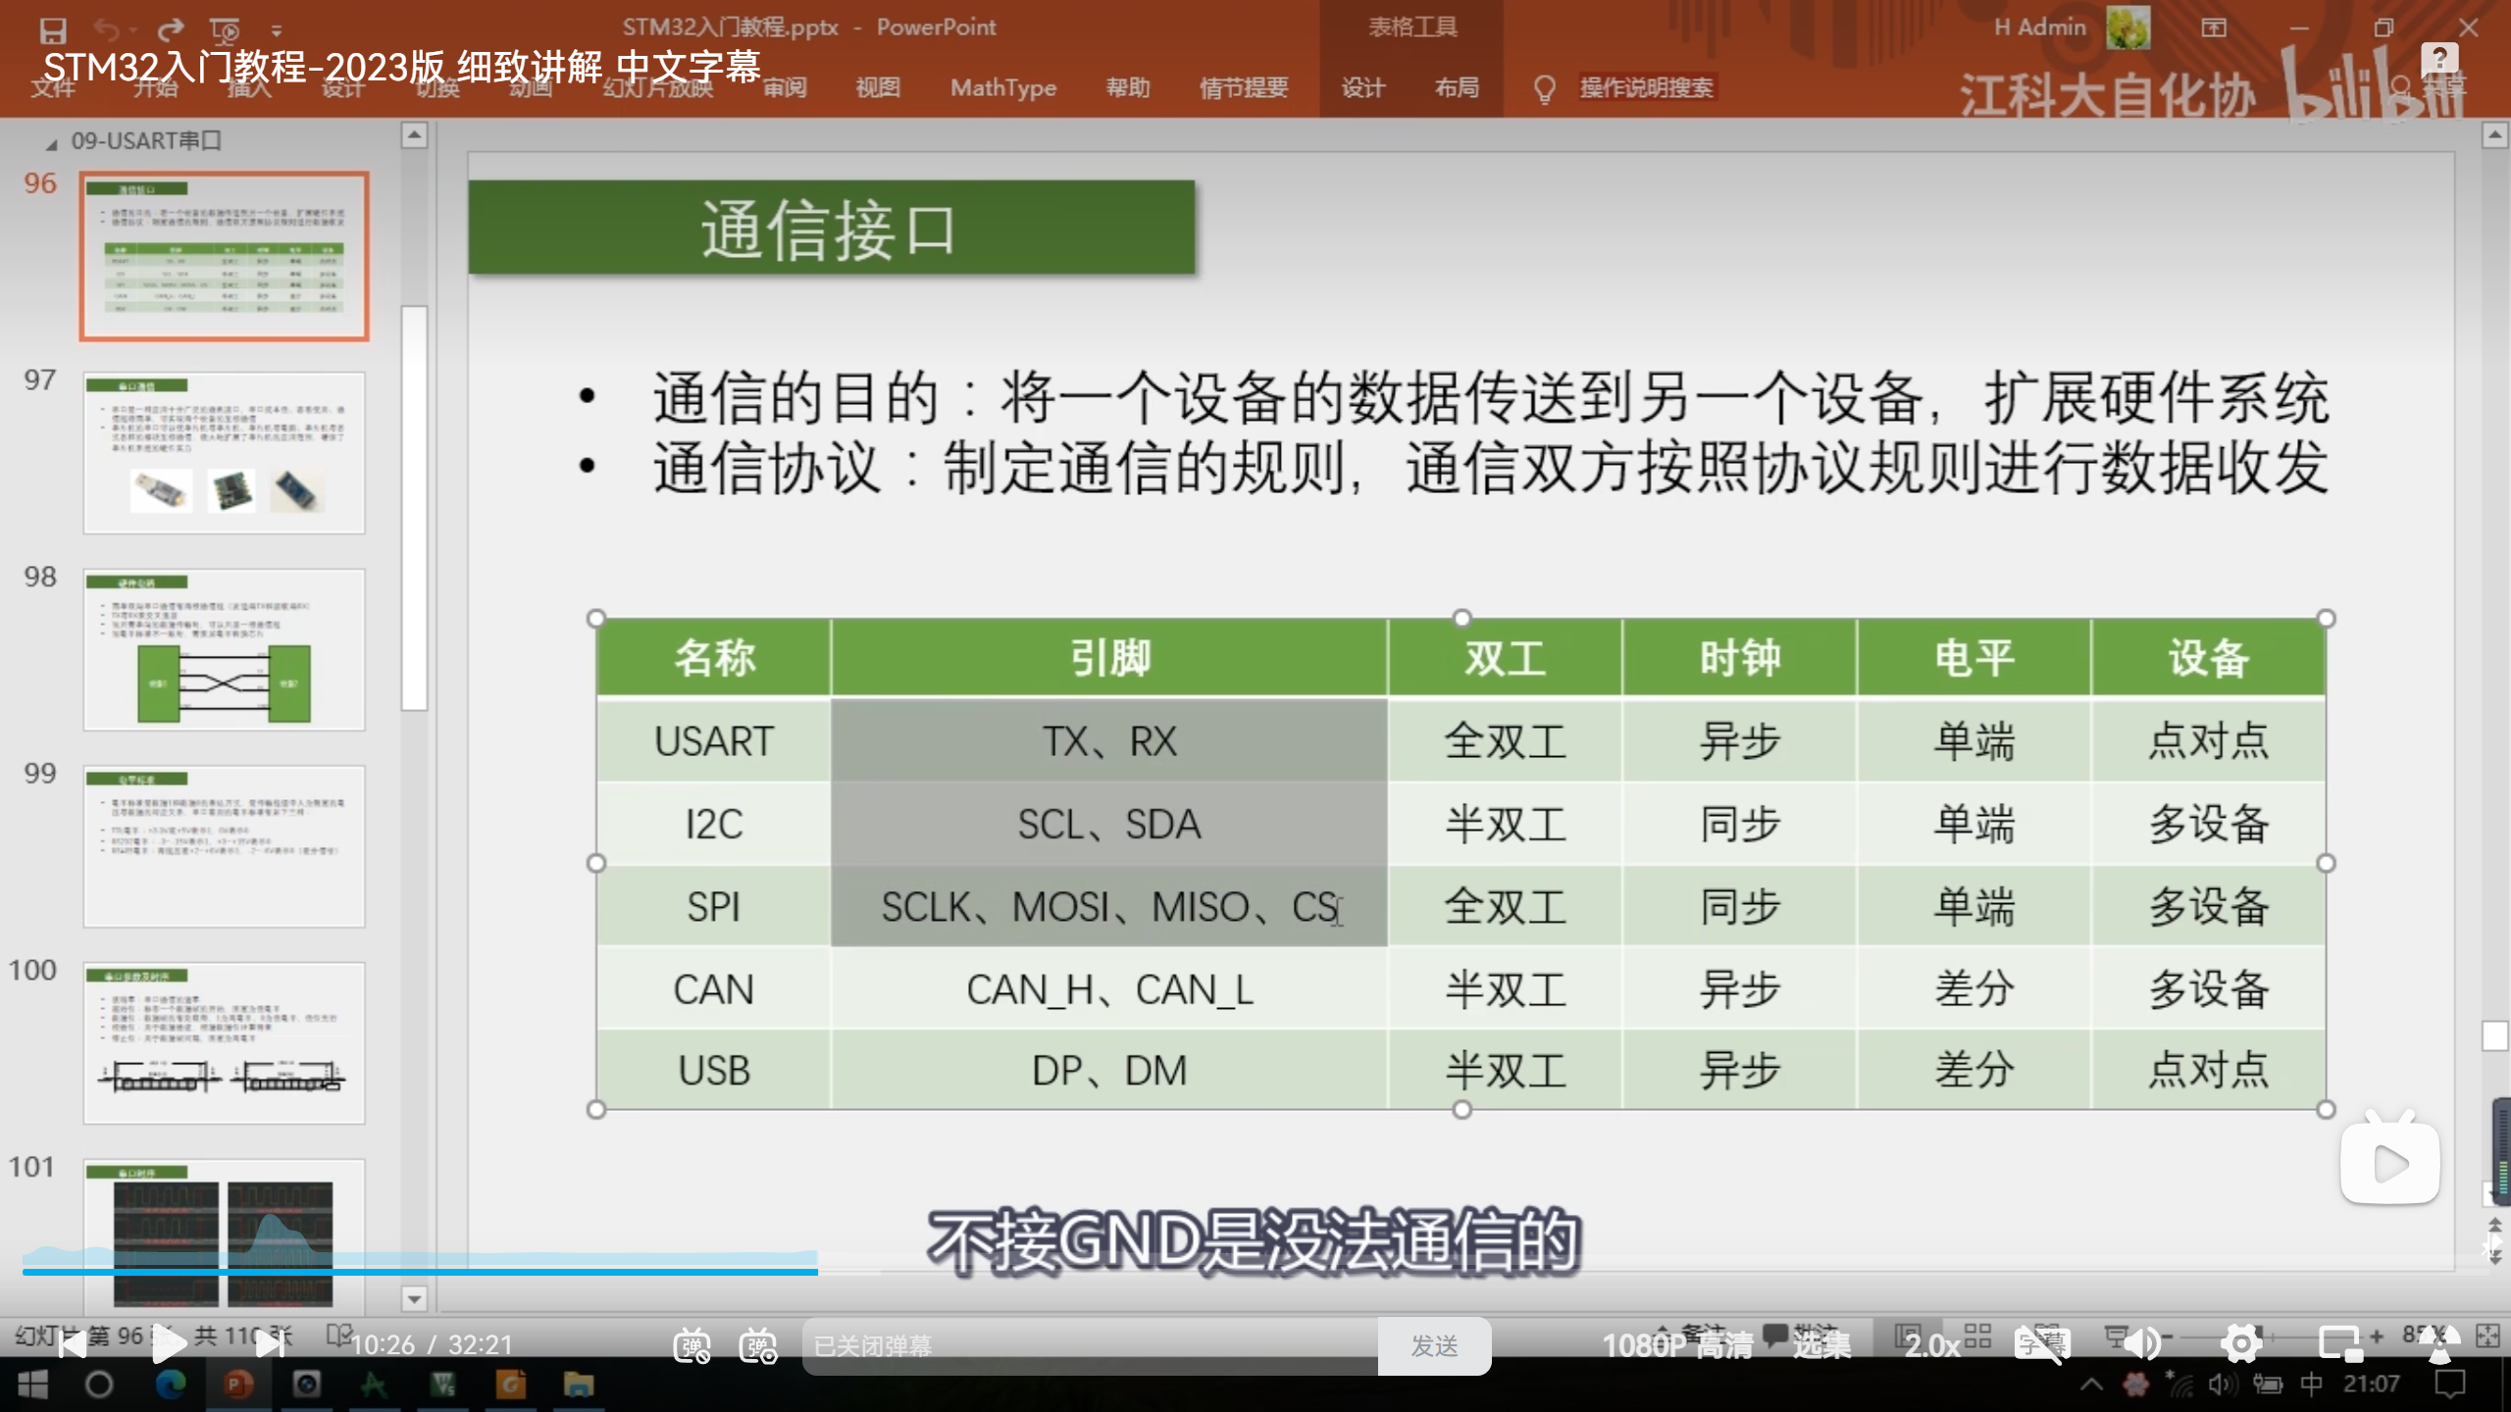Click the save icon in quick access toolbar
The width and height of the screenshot is (2511, 1412).
pos(52,29)
